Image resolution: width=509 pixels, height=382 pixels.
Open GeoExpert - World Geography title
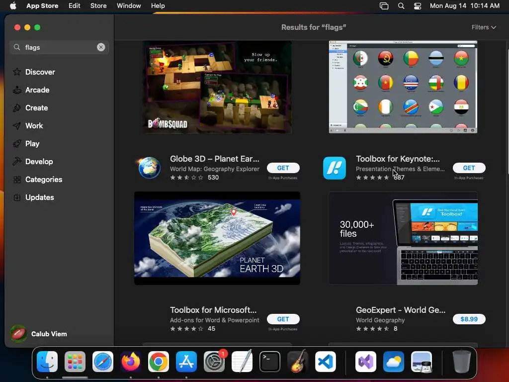click(x=401, y=310)
